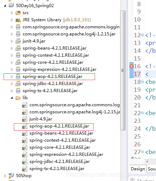The width and height of the screenshot is (156, 181).
Task: Click the file icon of junit-4.9.jar in lib
Action: (25, 119)
